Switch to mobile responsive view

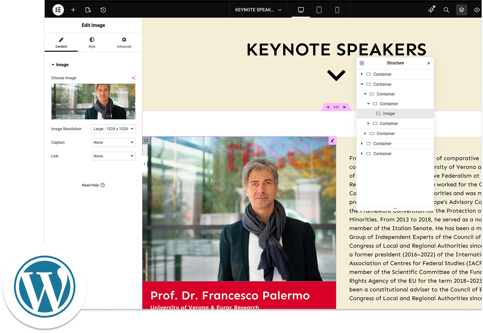point(337,10)
